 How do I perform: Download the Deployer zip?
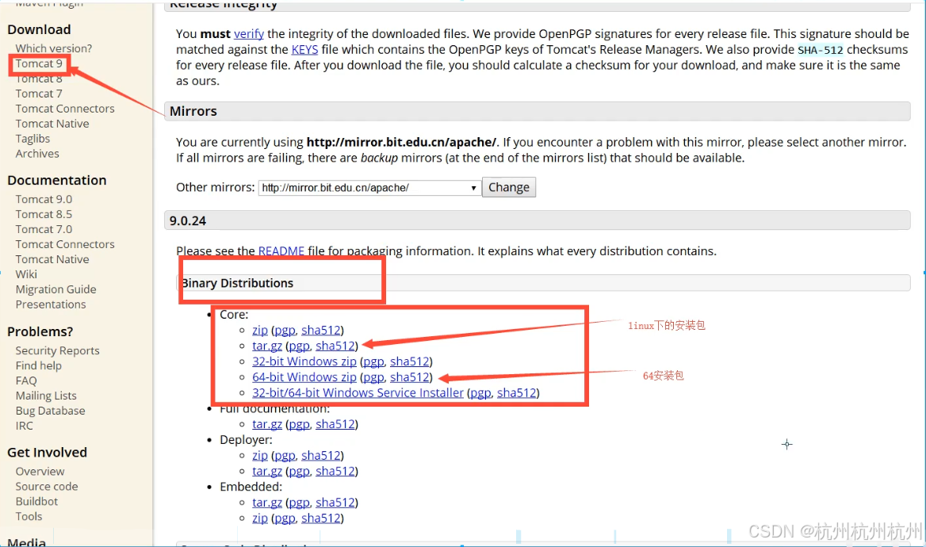260,456
